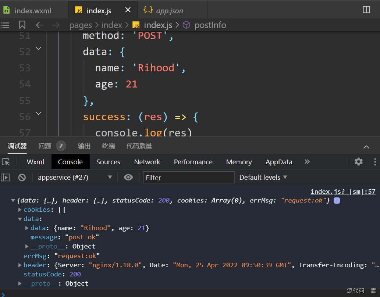
Task: Expand the header object
Action: point(20,265)
